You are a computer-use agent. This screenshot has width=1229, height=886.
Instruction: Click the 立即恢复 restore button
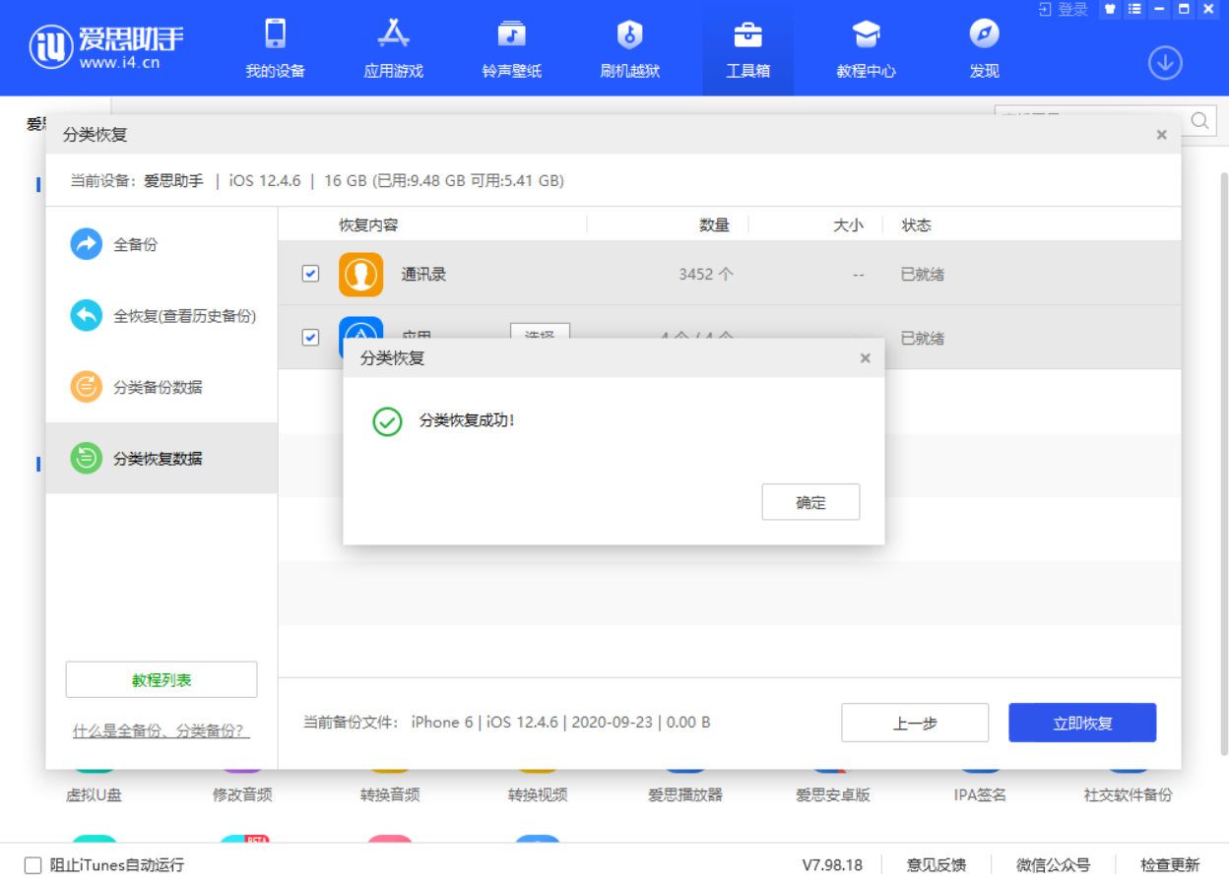point(1081,722)
